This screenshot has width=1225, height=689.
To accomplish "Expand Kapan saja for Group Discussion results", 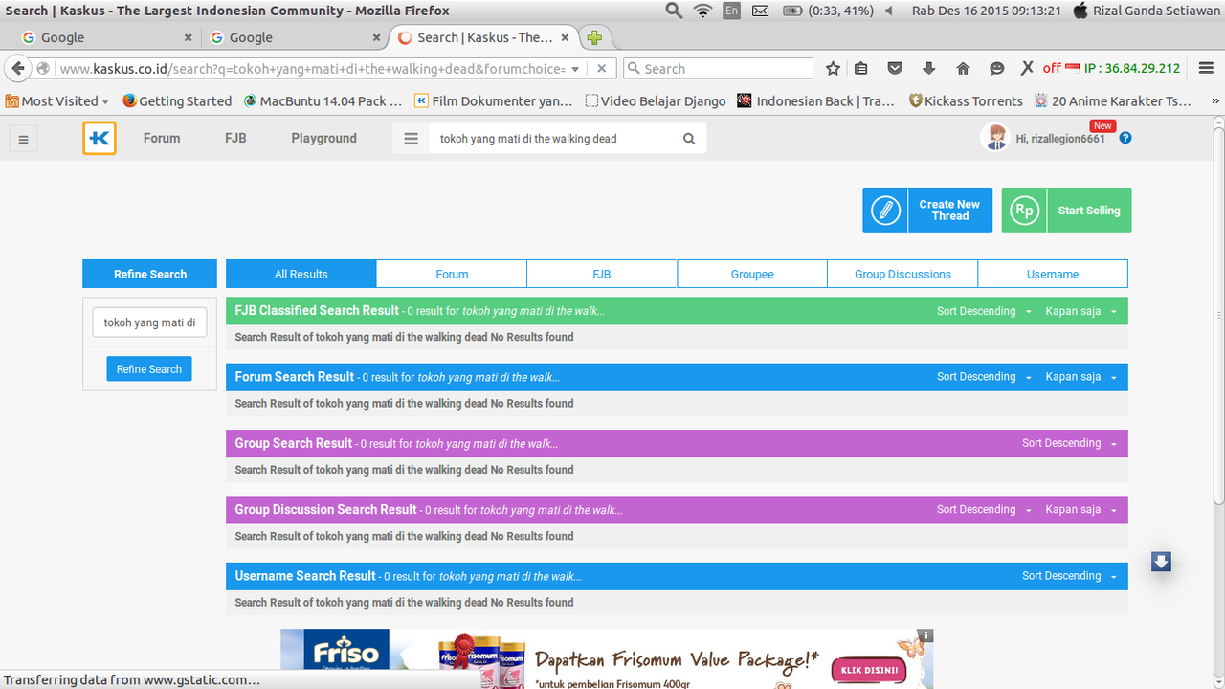I will point(1081,510).
